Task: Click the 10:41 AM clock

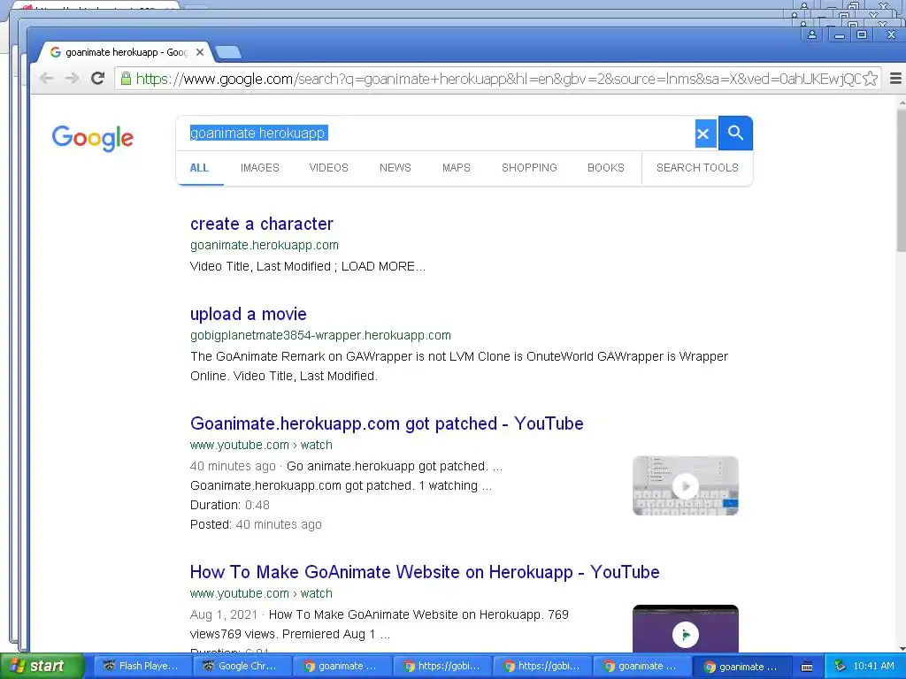Action: 873,666
